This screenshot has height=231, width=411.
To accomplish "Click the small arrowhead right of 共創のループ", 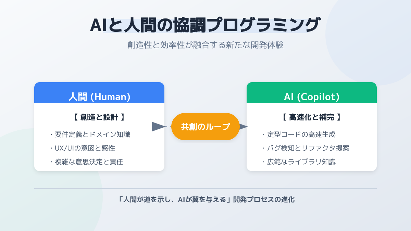I will pos(243,127).
